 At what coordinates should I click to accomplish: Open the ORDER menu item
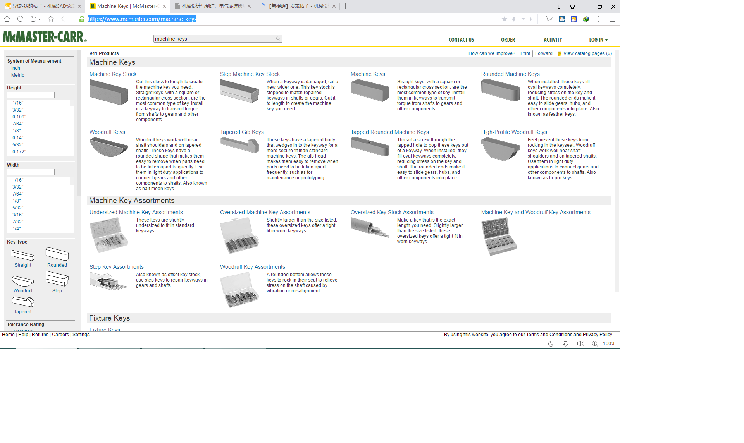point(508,40)
